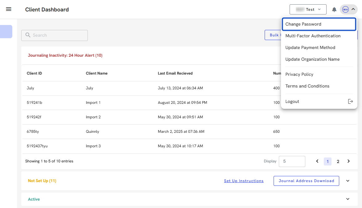Open the hamburger navigation menu
362x208 pixels.
(x=9, y=9)
